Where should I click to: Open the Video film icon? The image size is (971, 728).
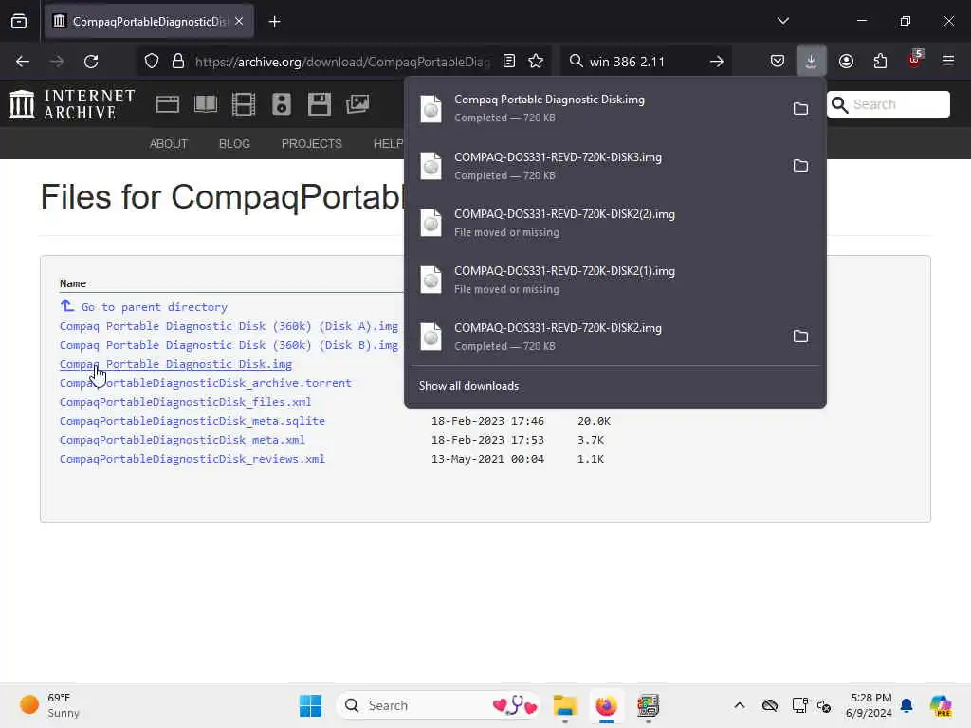pos(244,104)
